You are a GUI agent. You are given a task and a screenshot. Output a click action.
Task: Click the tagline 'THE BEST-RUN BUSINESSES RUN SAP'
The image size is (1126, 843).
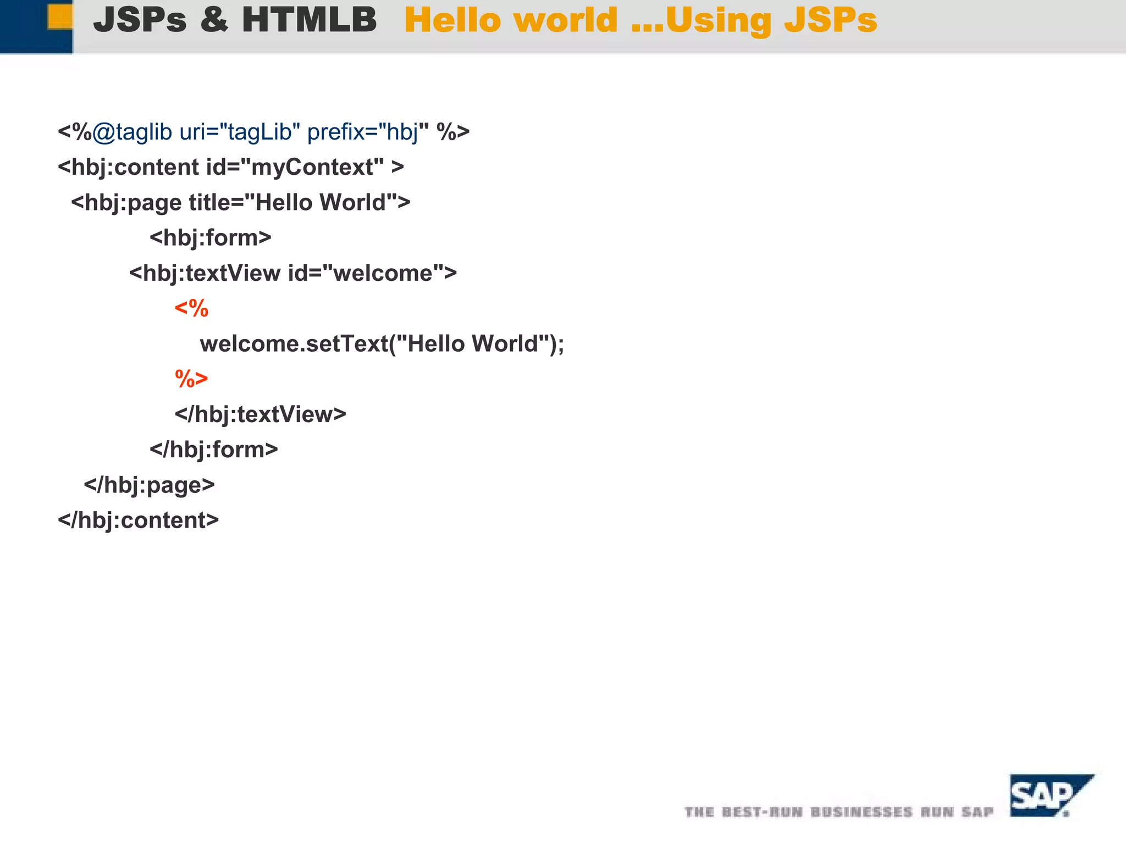tap(839, 812)
